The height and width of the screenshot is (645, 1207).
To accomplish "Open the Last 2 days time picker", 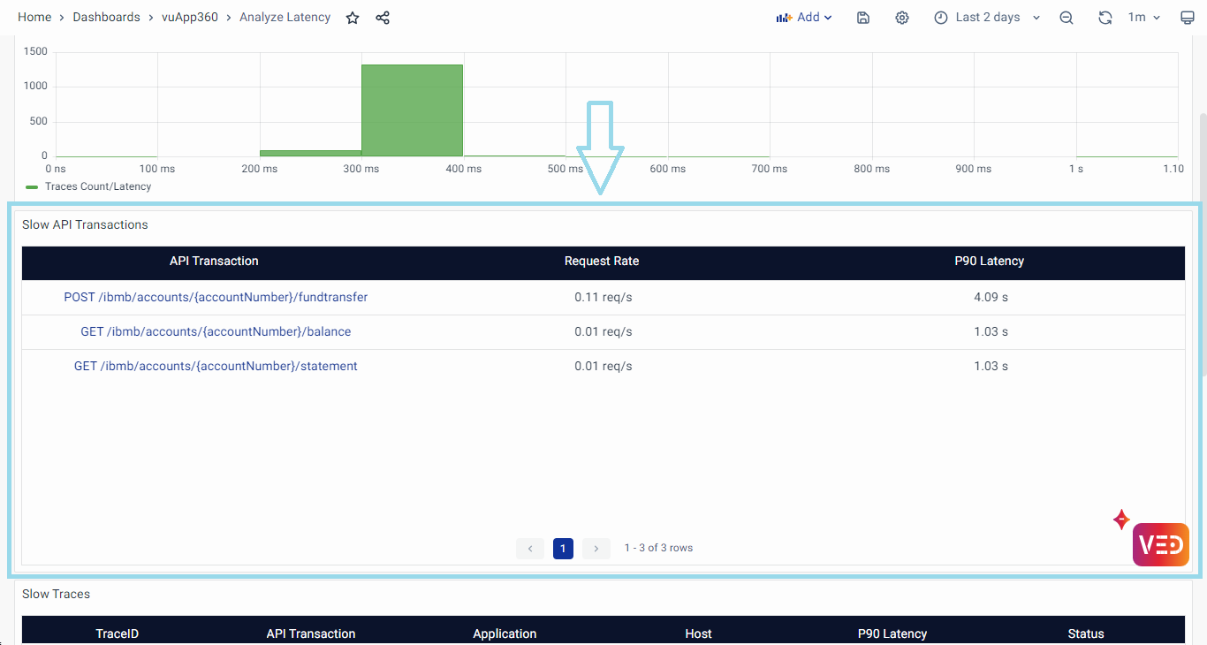I will click(x=987, y=18).
